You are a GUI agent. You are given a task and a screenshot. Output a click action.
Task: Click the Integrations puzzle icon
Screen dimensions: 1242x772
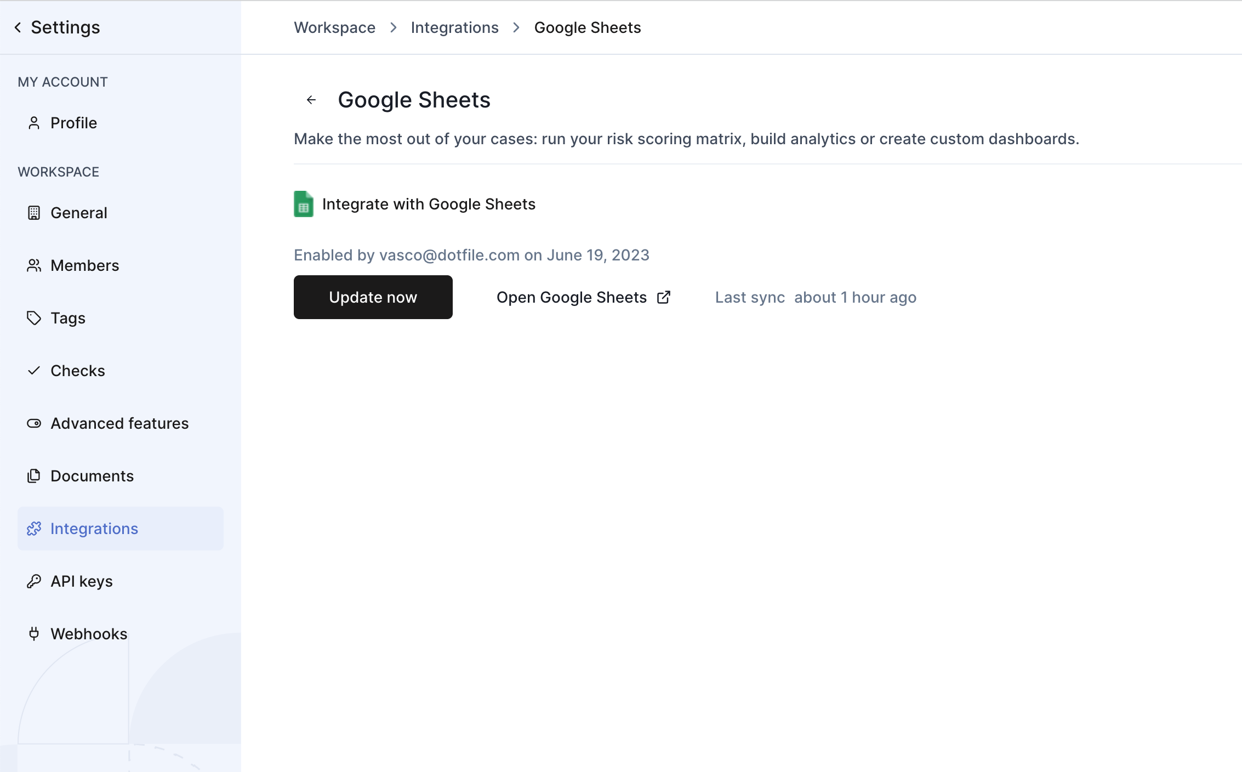34,529
